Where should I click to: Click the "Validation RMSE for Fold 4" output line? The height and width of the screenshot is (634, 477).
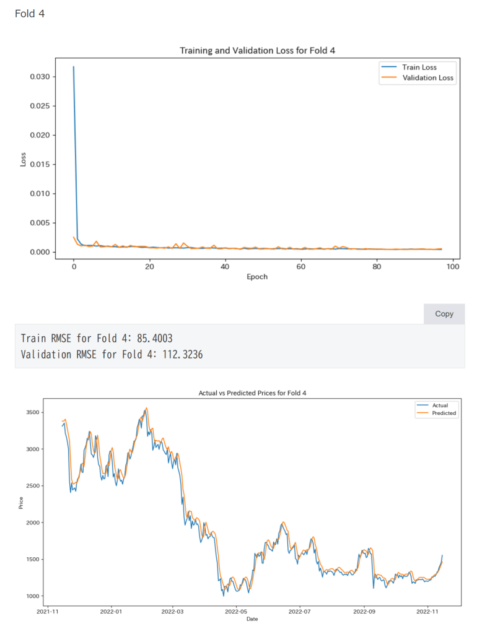(112, 355)
